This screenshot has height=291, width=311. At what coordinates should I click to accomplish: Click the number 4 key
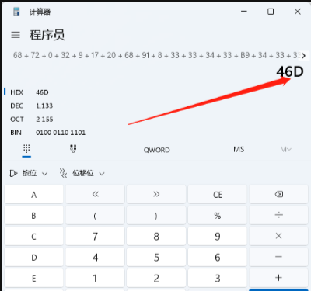point(95,257)
